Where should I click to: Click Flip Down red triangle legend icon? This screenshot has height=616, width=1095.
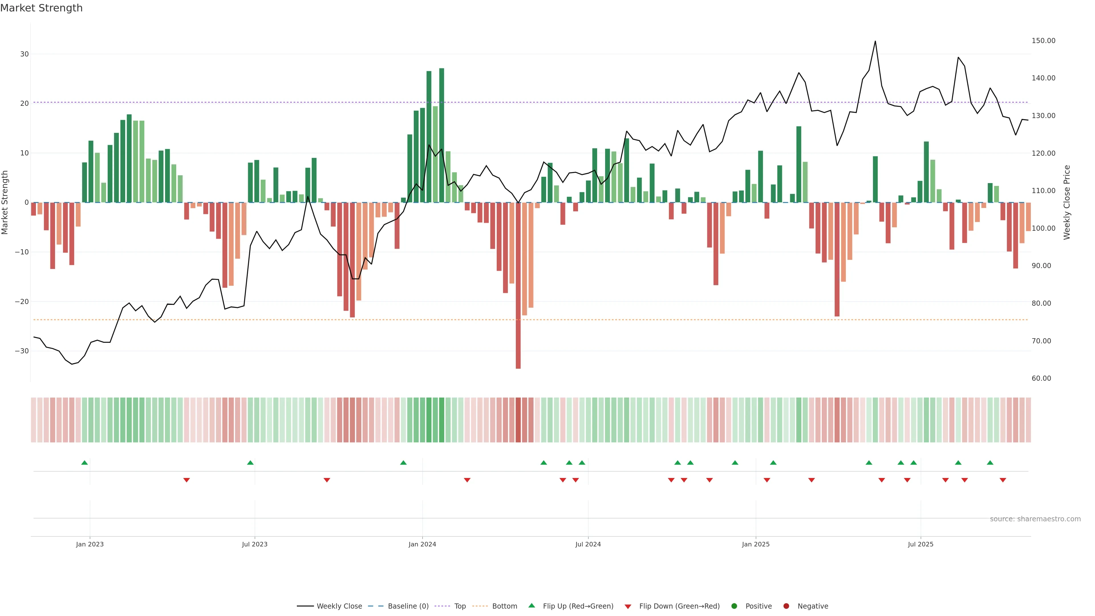click(x=628, y=606)
